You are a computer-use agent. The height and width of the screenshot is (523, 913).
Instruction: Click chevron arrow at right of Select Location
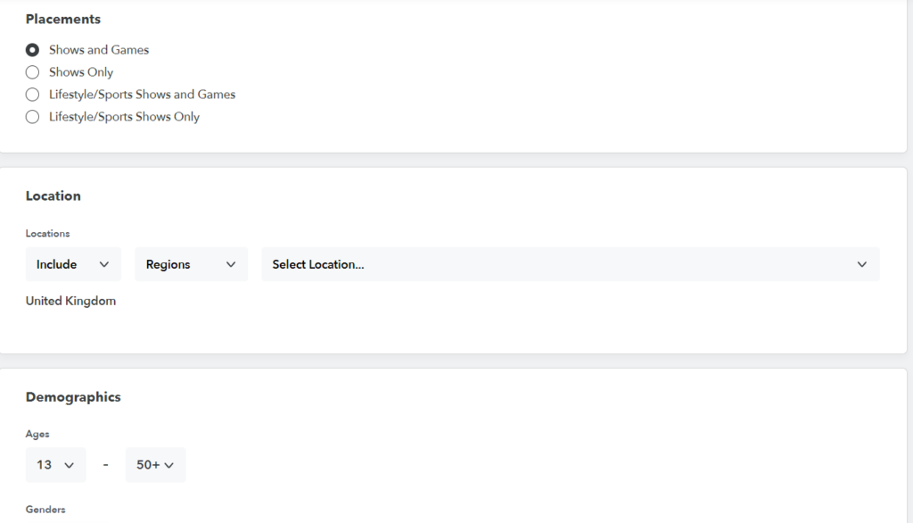coord(861,264)
